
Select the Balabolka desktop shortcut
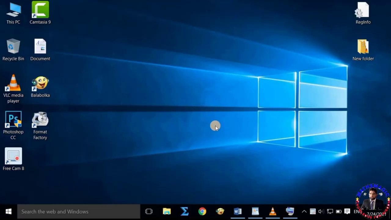tap(40, 86)
